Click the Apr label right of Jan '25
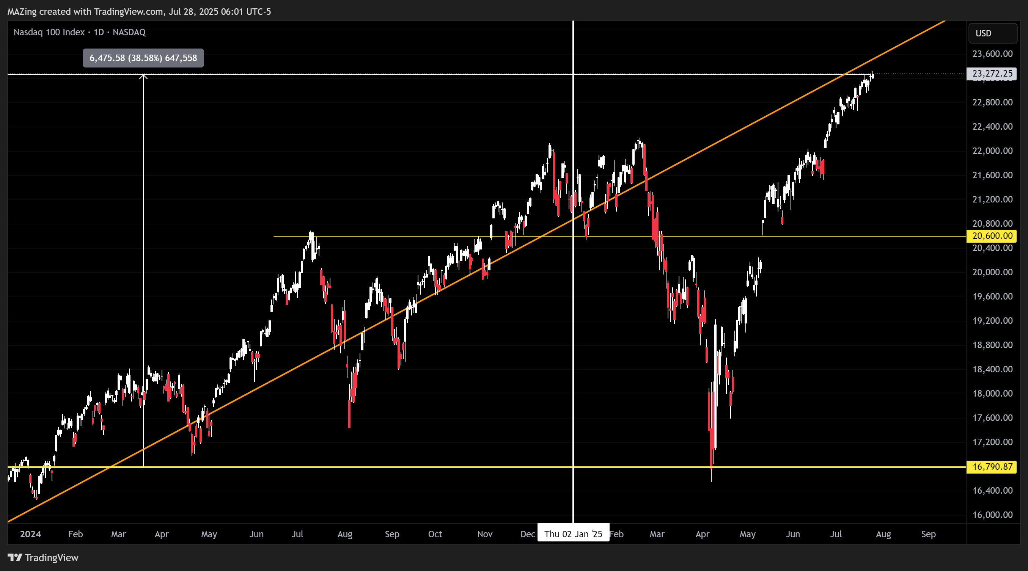 (703, 534)
